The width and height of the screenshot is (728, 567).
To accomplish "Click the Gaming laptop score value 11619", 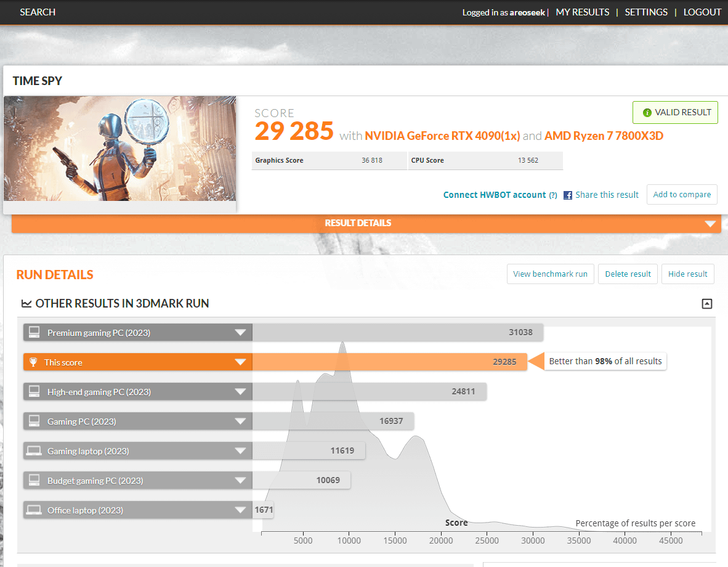I will 342,451.
